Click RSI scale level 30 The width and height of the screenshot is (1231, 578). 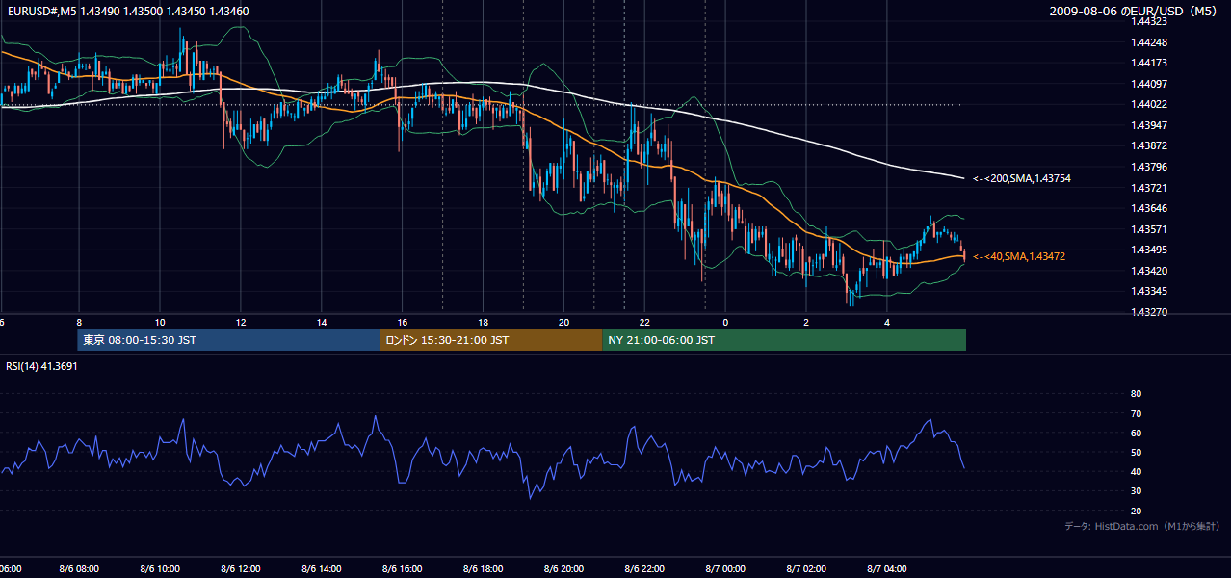[1136, 491]
